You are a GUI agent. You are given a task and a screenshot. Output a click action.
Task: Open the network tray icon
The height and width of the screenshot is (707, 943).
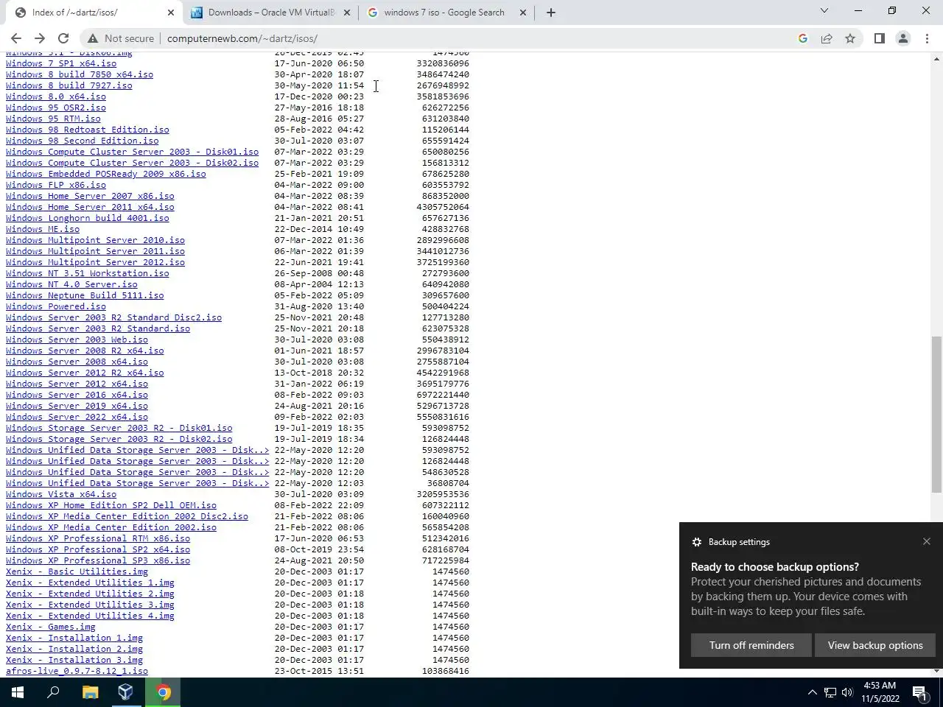click(830, 692)
